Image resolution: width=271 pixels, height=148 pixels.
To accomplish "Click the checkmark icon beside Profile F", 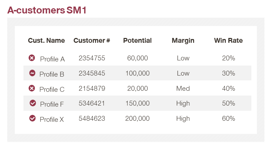I will tap(33, 103).
